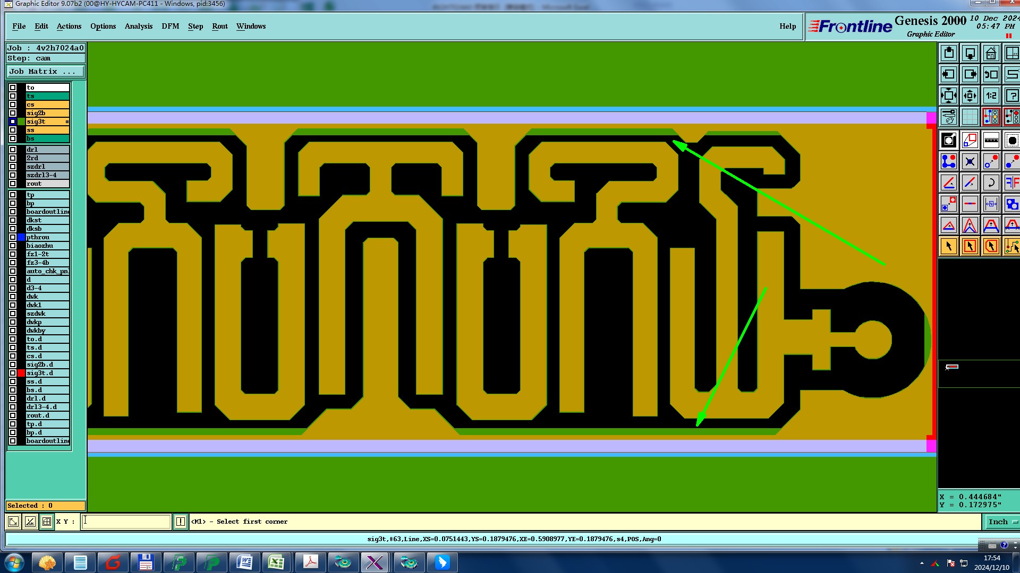The height and width of the screenshot is (573, 1020).
Task: Click the zoom-fit all-arrows icon
Action: (x=948, y=95)
